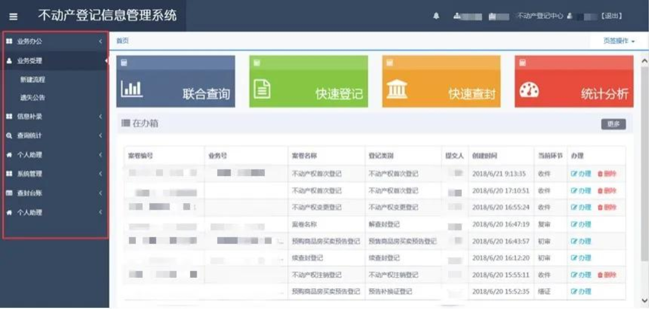Click the card icon beside 查封台账
This screenshot has width=650, height=311.
click(x=9, y=193)
